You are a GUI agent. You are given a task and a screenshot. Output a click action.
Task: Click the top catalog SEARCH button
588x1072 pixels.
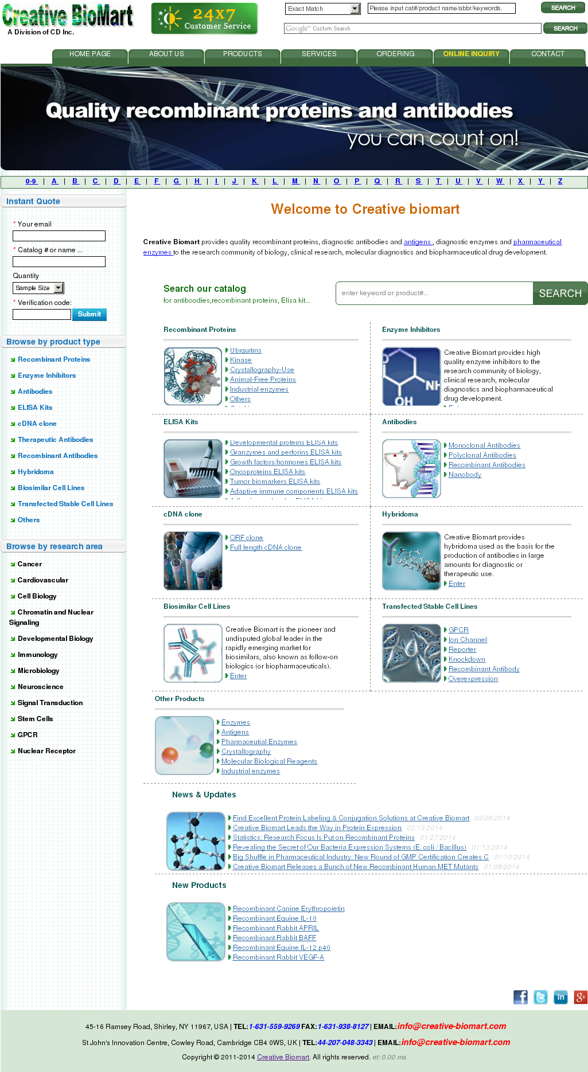pyautogui.click(x=563, y=8)
